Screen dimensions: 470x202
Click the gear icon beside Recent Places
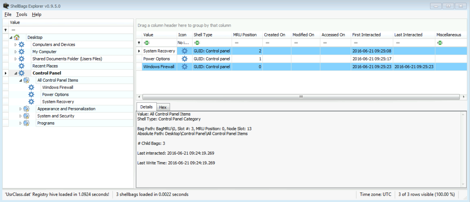21,66
